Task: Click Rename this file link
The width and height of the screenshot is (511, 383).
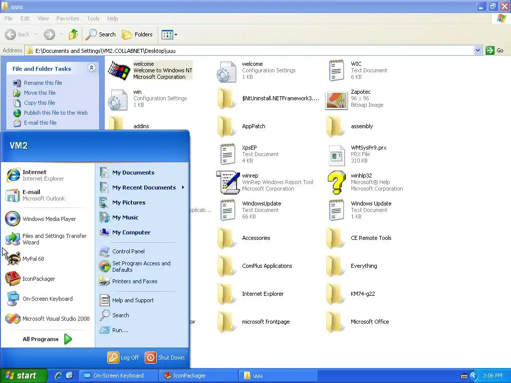Action: click(43, 83)
